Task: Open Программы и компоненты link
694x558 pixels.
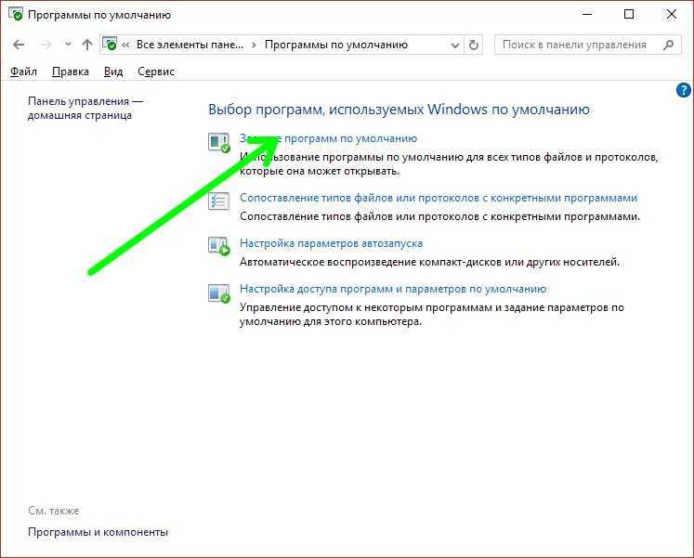Action: point(98,532)
